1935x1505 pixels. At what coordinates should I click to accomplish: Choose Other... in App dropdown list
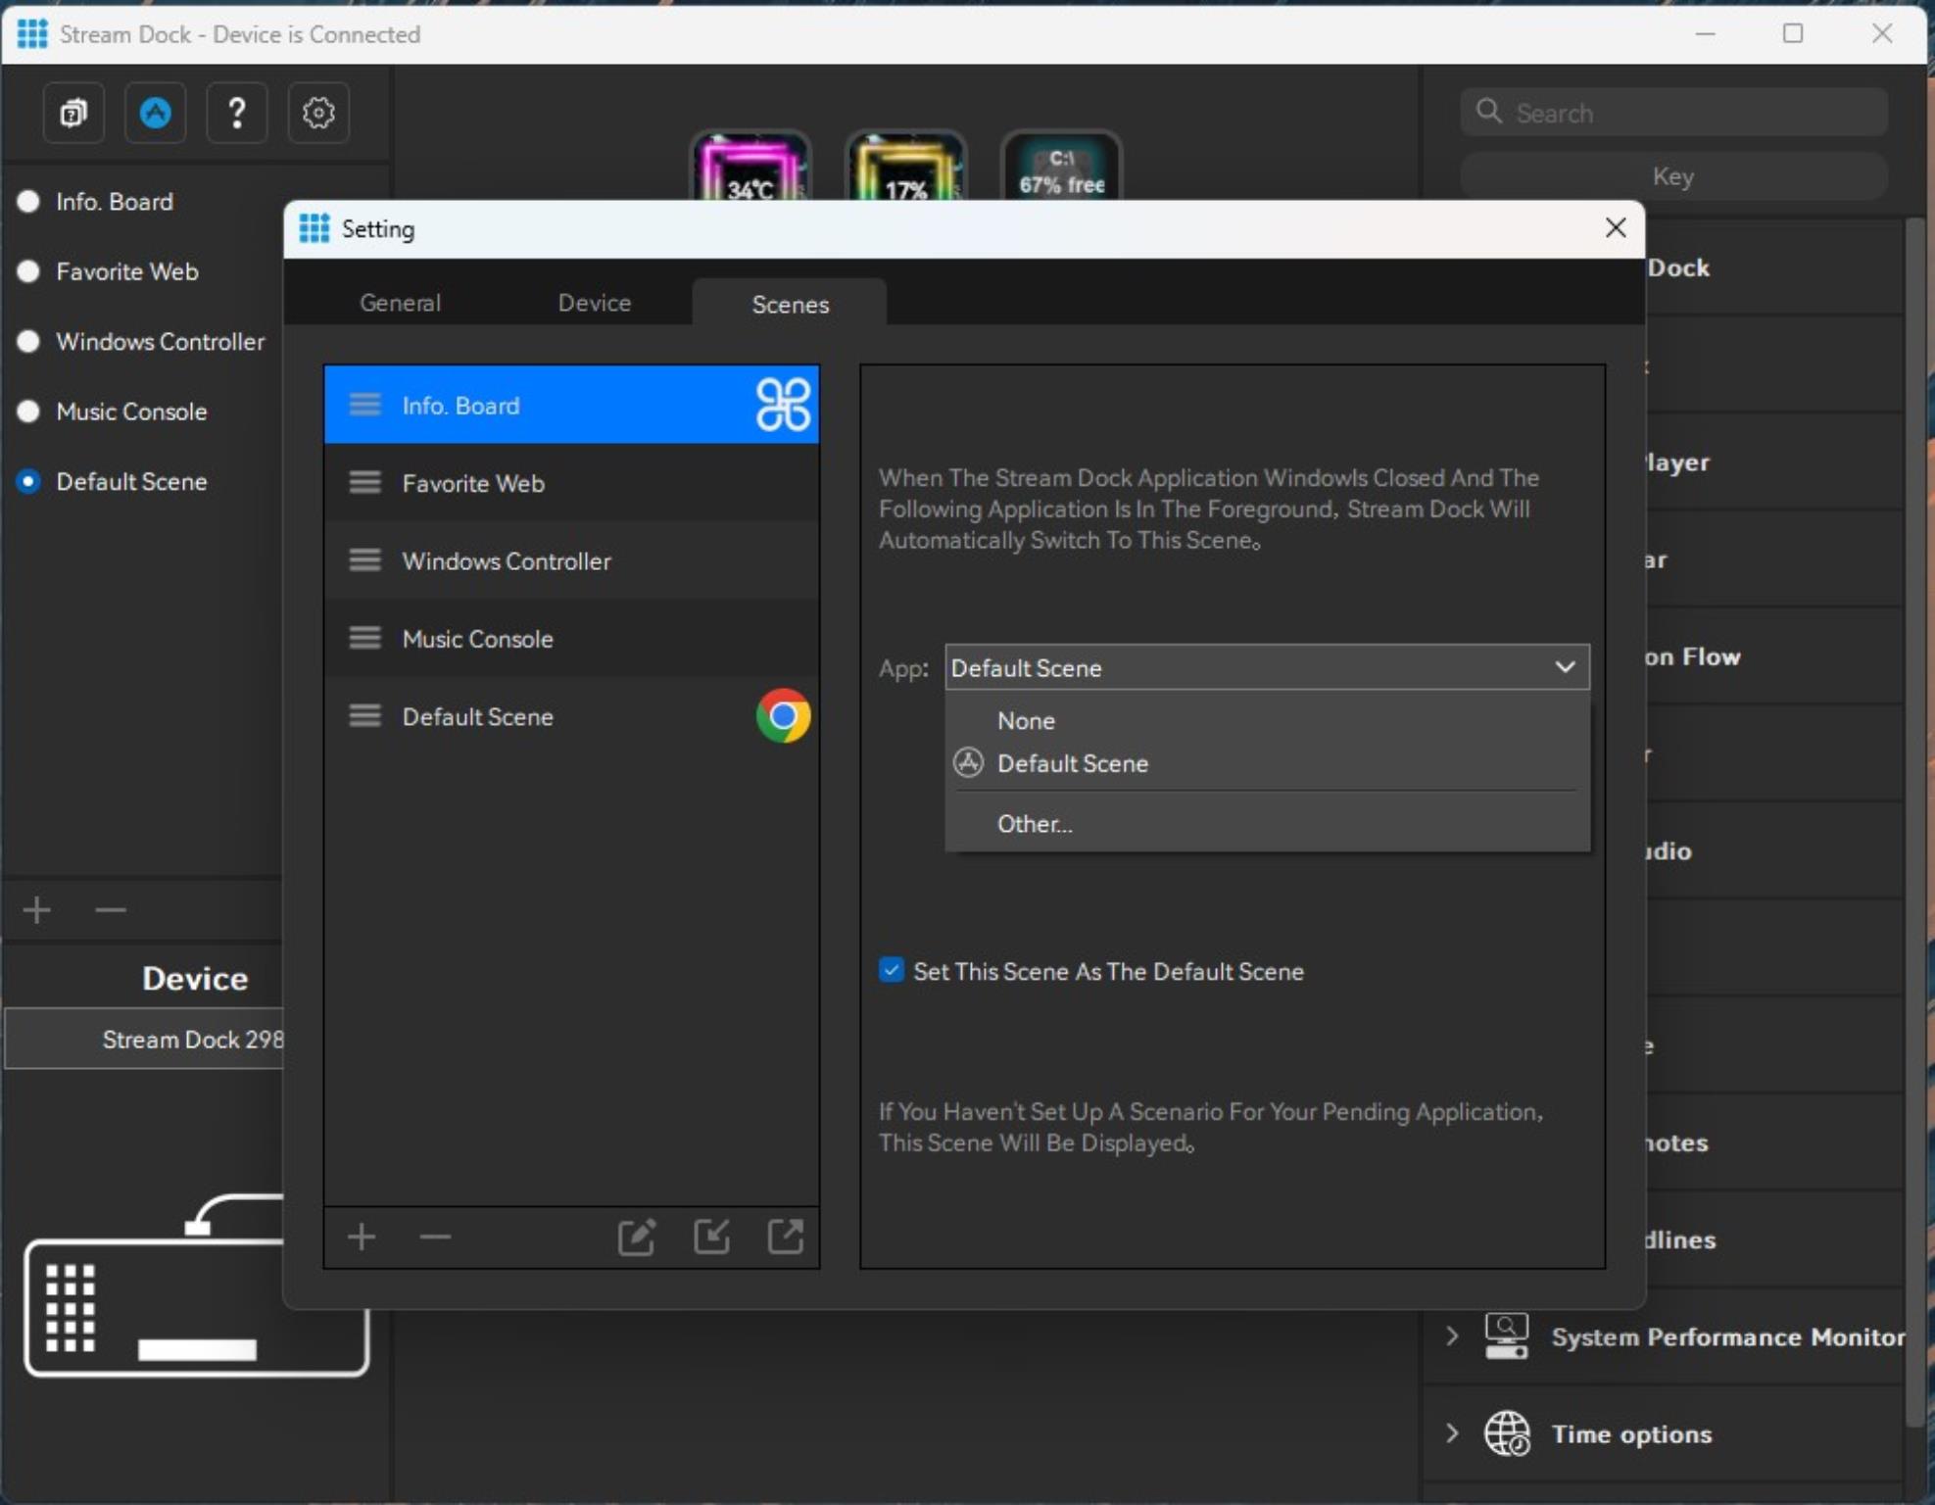click(x=1267, y=823)
